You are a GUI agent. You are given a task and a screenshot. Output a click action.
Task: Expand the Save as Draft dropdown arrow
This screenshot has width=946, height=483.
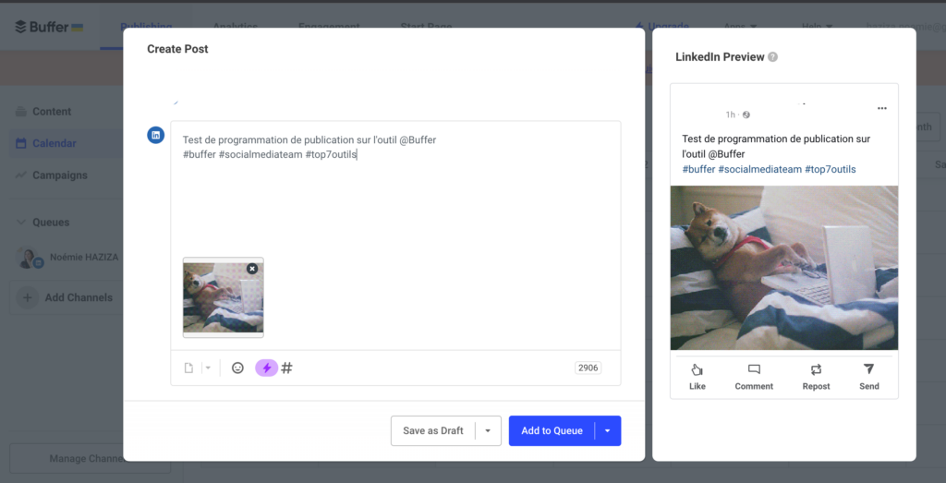point(488,430)
